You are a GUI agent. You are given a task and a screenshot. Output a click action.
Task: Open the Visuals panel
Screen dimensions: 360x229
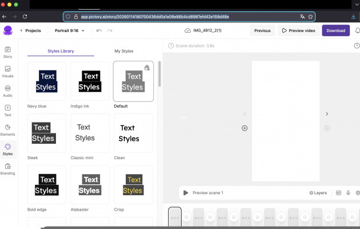[7, 71]
